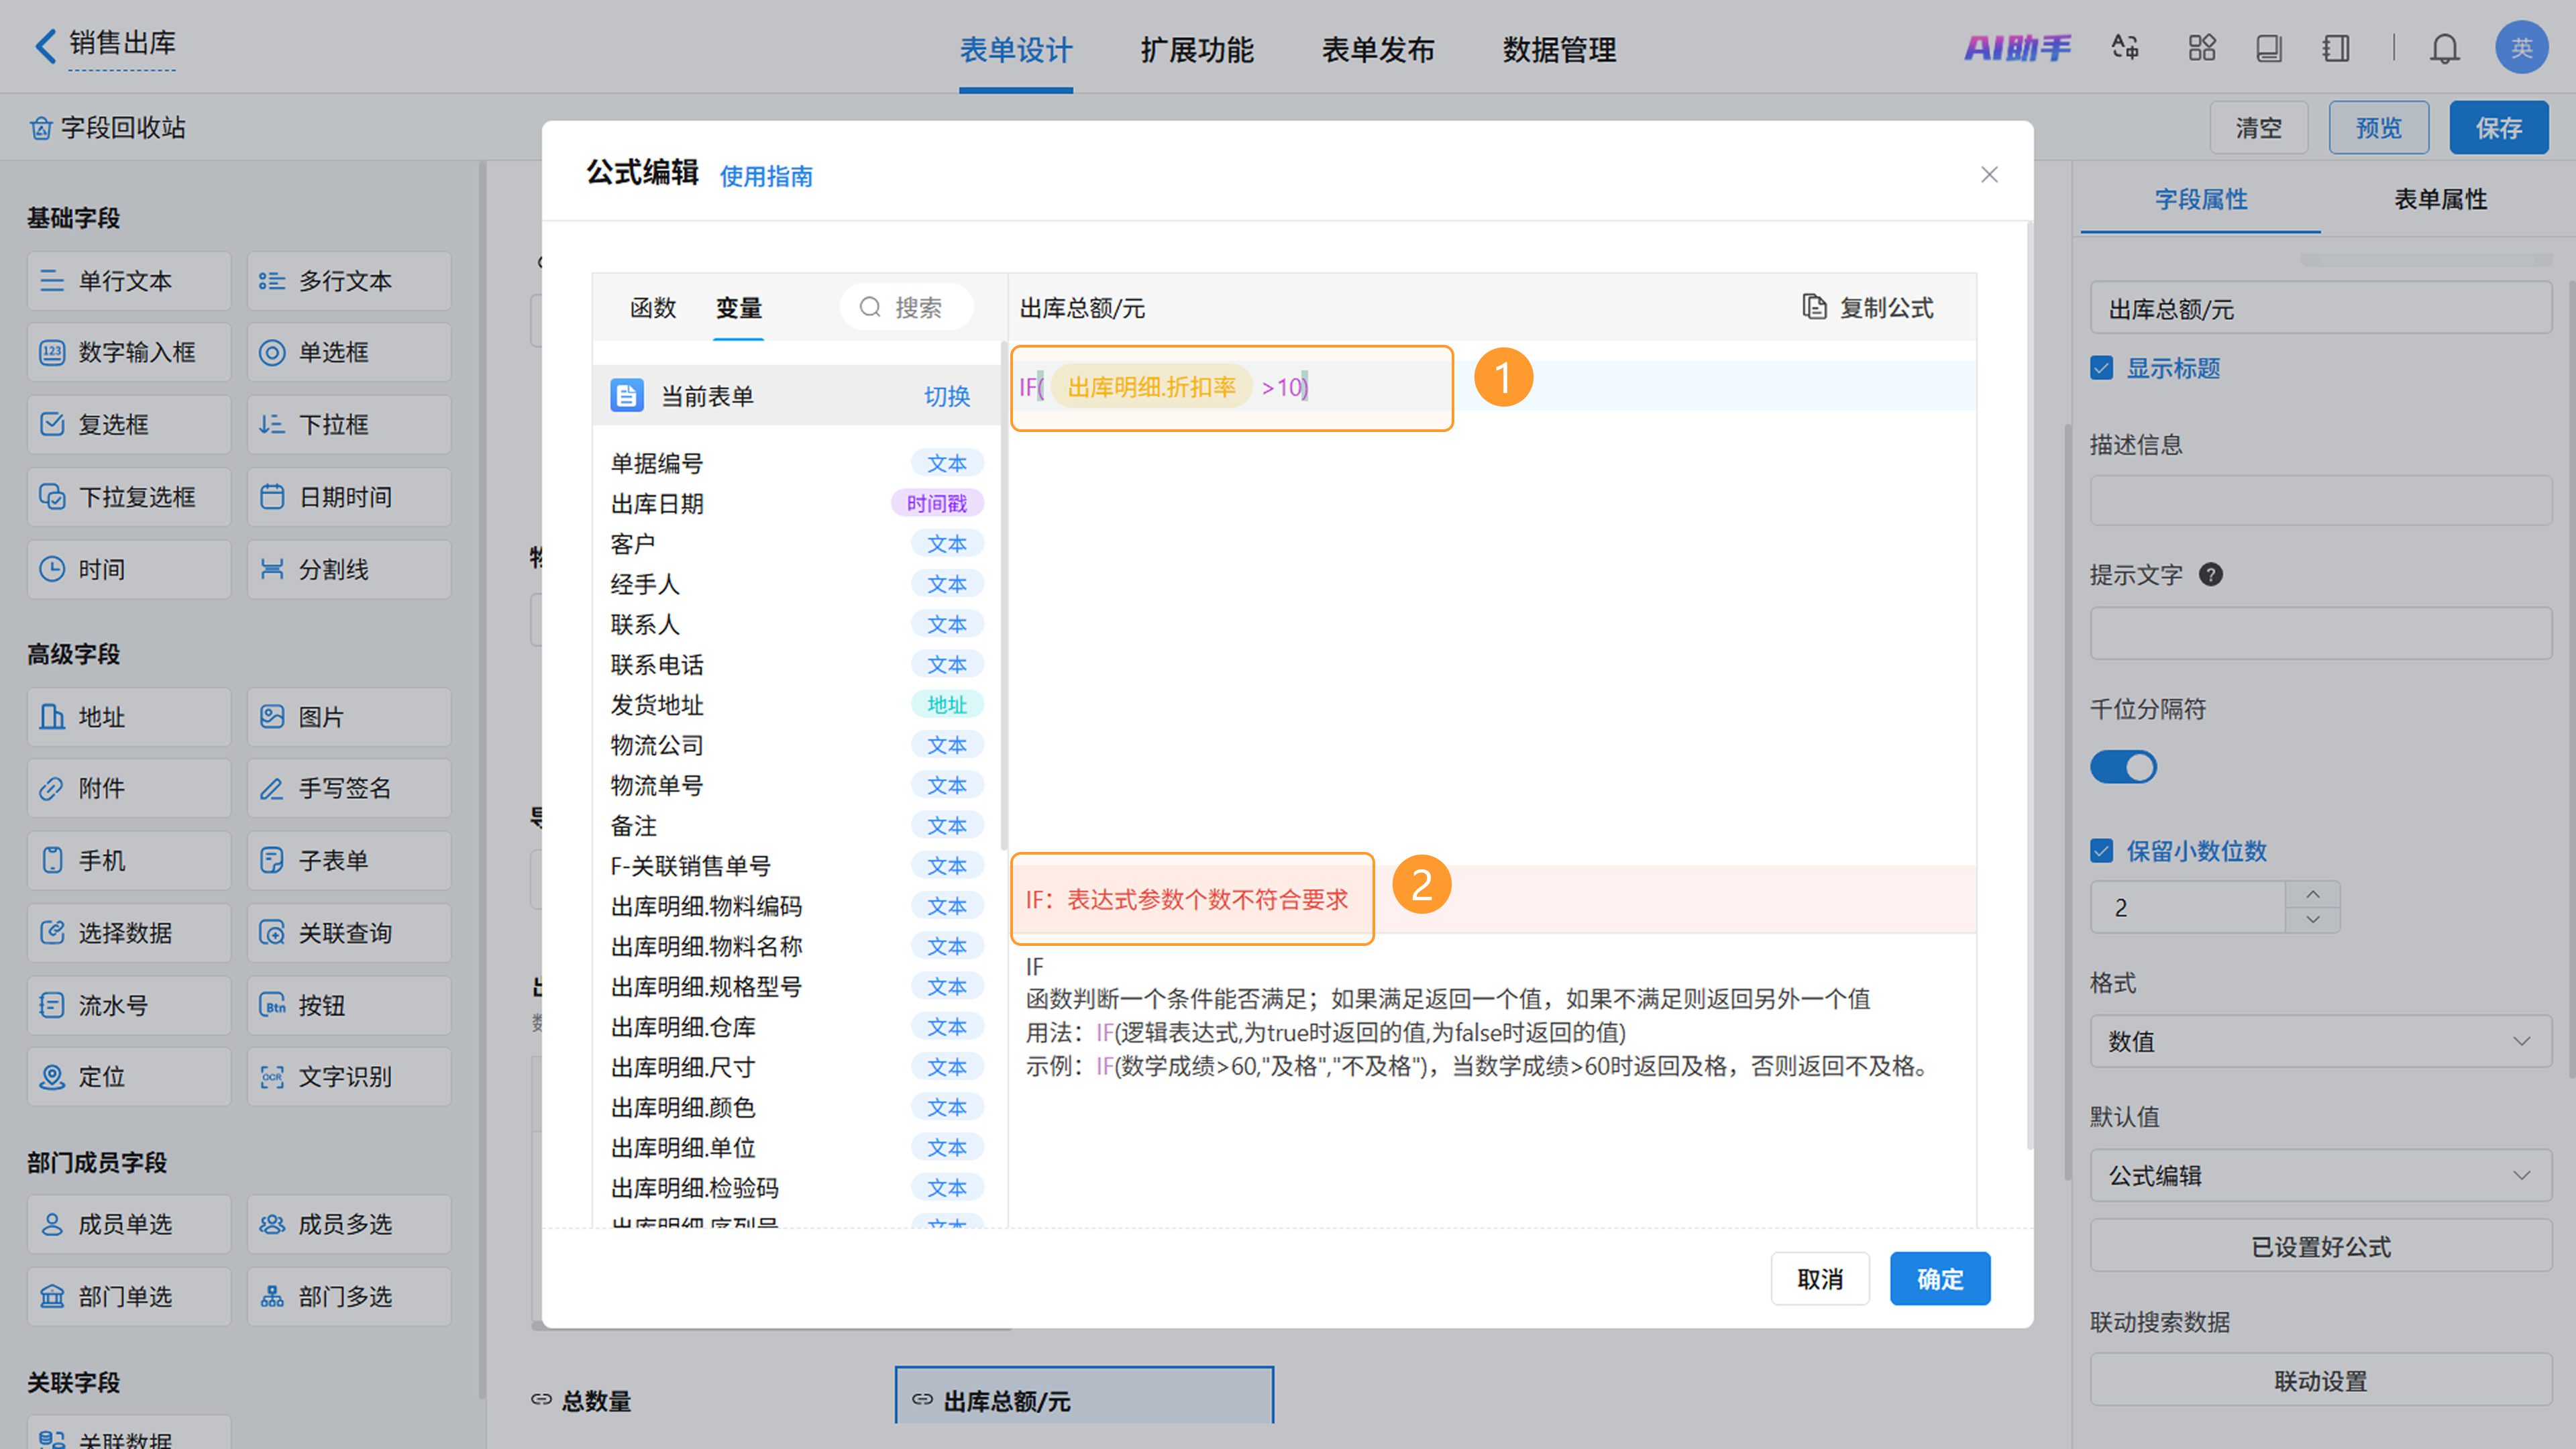Click the notification bell icon
This screenshot has width=2576, height=1449.
(x=2444, y=48)
